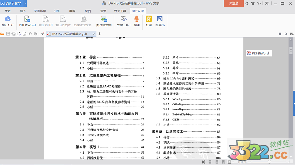Expand the blue side panel handle
The width and height of the screenshot is (295, 165).
tap(294, 103)
